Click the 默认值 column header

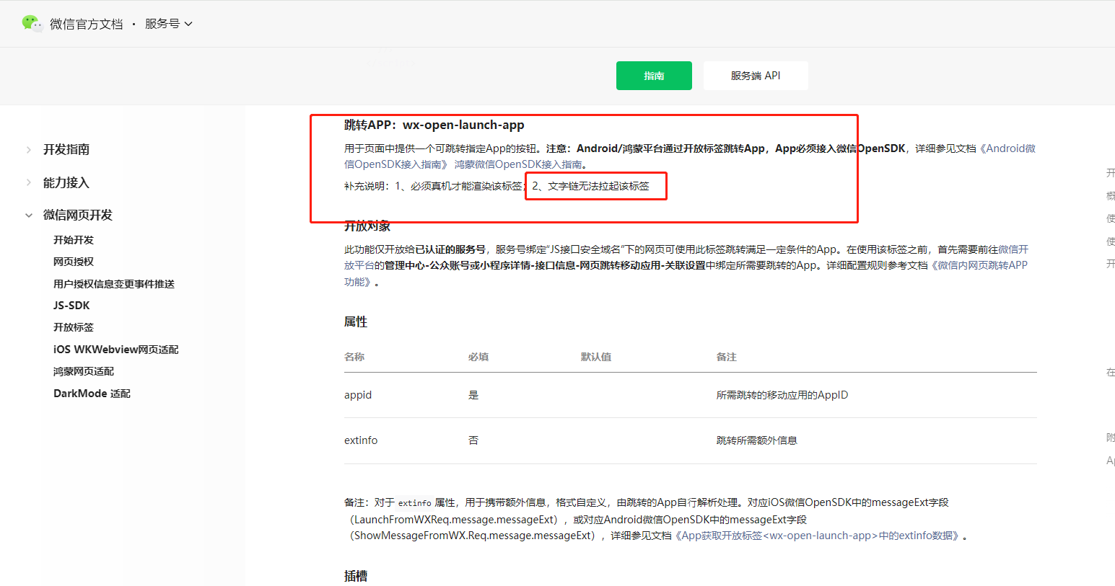click(x=596, y=357)
